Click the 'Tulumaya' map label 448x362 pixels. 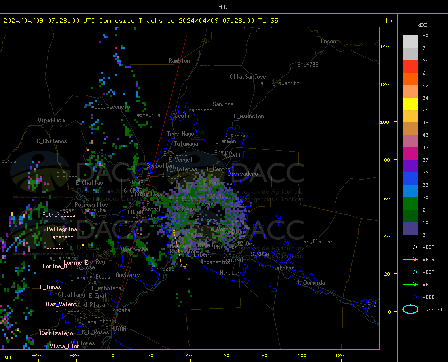click(186, 144)
